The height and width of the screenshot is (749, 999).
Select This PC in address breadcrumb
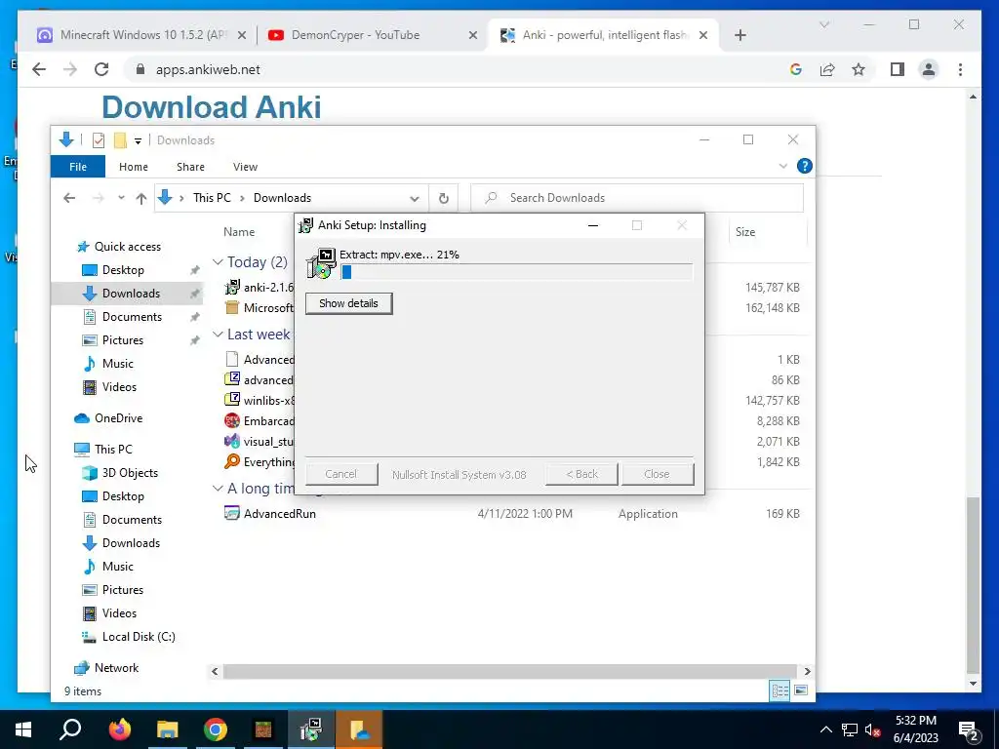[x=212, y=198]
